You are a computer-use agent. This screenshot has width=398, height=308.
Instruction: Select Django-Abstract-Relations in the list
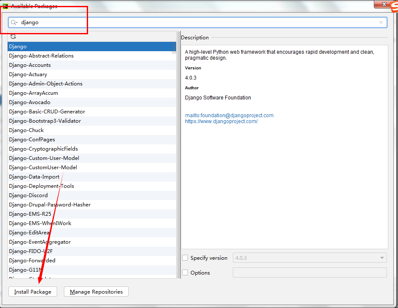click(x=91, y=56)
